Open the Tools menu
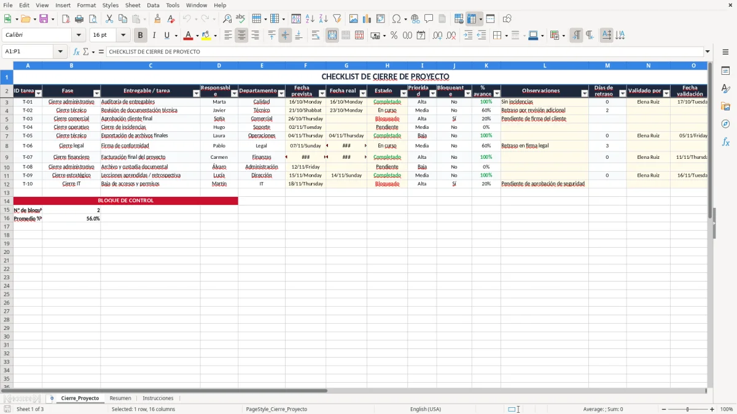 tap(173, 5)
